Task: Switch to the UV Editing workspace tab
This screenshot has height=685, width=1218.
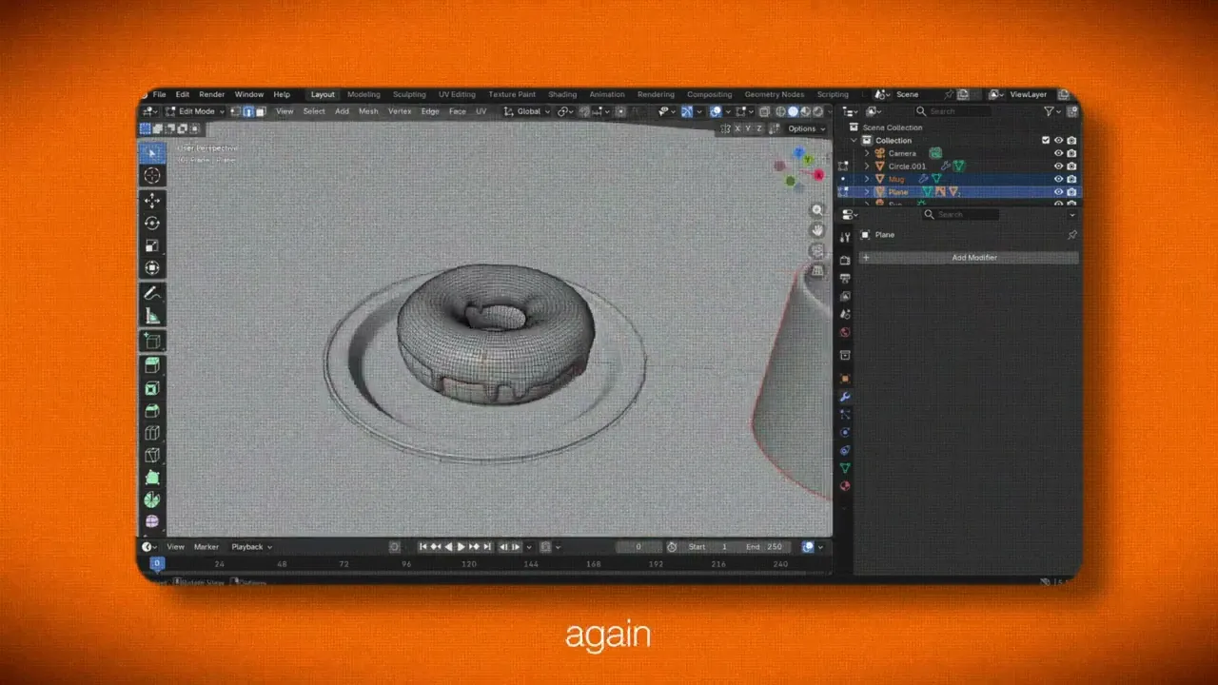Action: tap(457, 94)
